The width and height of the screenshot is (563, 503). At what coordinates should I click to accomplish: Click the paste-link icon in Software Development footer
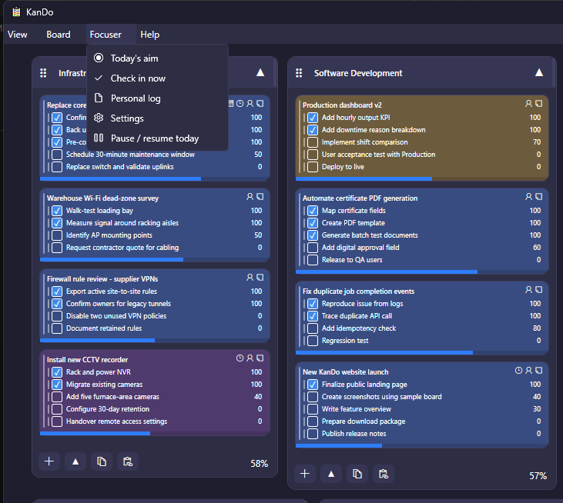click(x=384, y=474)
